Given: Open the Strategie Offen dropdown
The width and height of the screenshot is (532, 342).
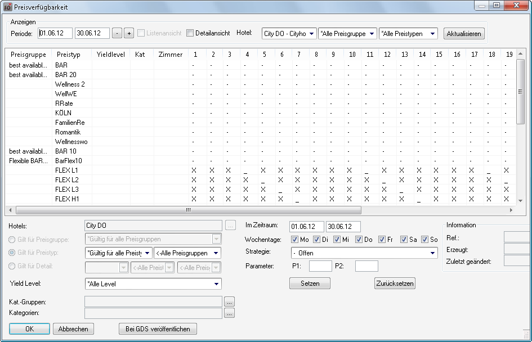Looking at the screenshot, I should pyautogui.click(x=364, y=253).
